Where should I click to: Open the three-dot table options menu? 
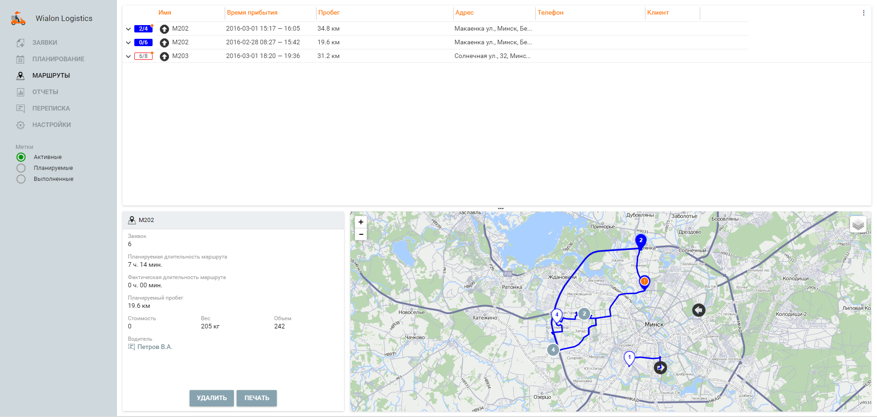click(863, 13)
